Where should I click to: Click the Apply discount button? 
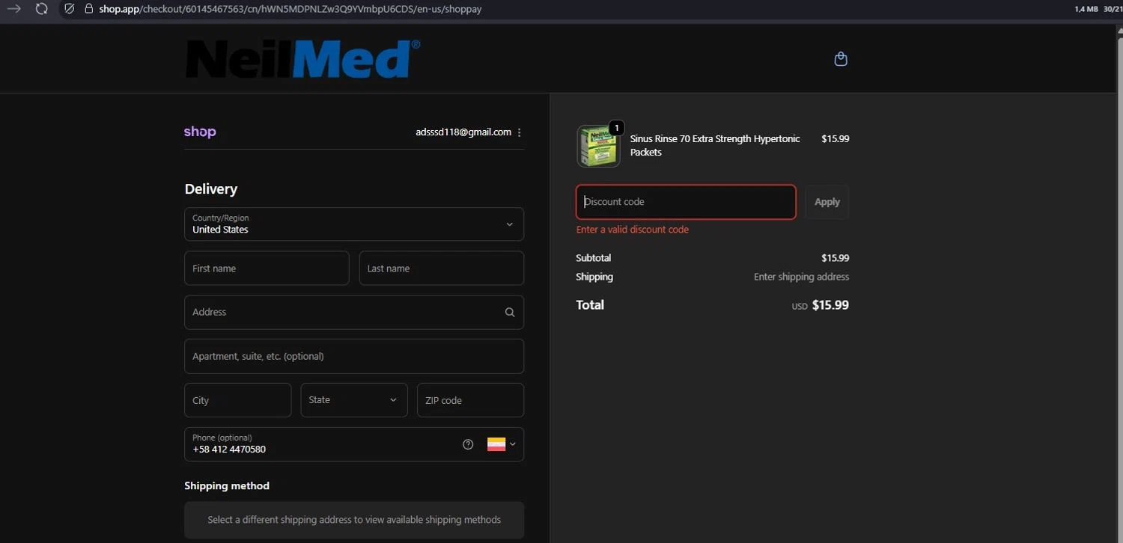(827, 202)
